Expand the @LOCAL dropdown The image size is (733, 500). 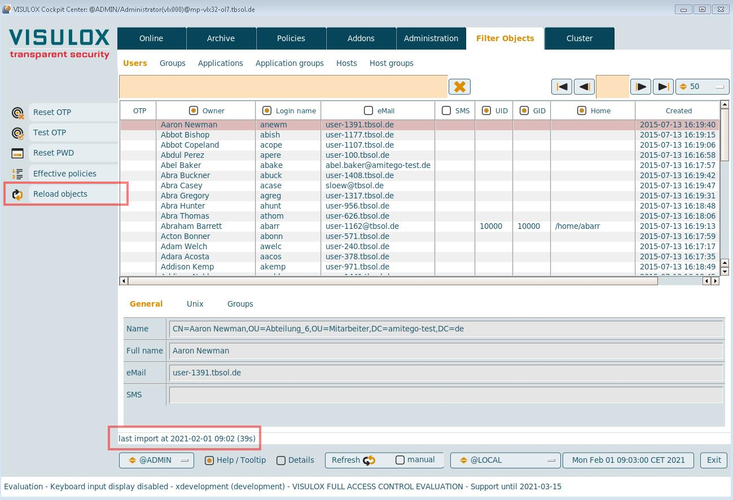click(x=505, y=460)
